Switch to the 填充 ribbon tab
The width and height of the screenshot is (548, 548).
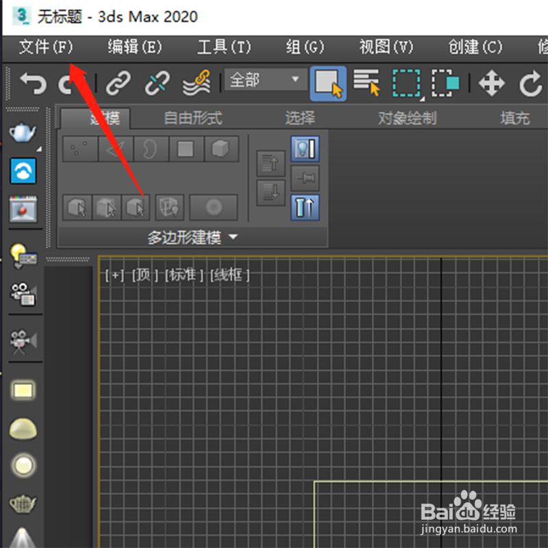pyautogui.click(x=515, y=118)
